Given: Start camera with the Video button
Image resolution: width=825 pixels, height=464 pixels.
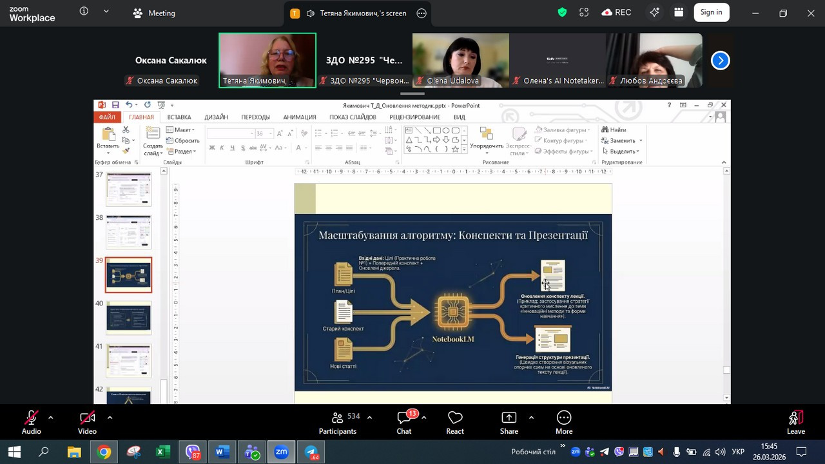Looking at the screenshot, I should coord(87,422).
